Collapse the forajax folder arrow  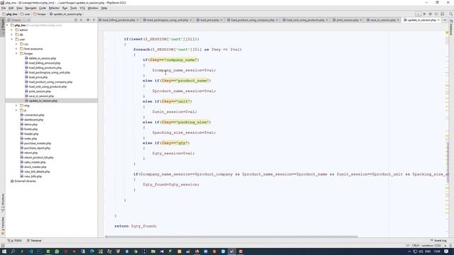coord(17,54)
